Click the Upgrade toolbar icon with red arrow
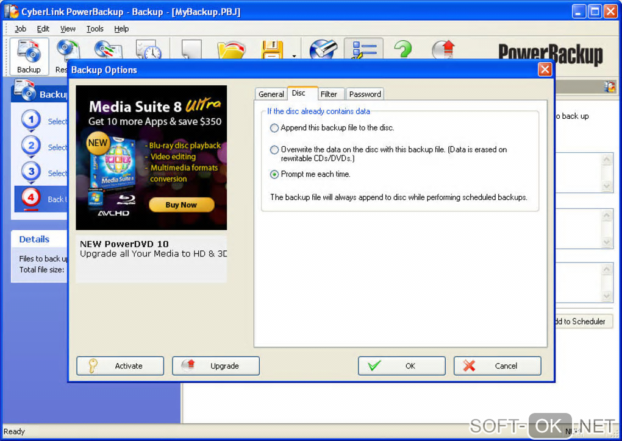Screen dimensions: 622x441 coord(443,49)
